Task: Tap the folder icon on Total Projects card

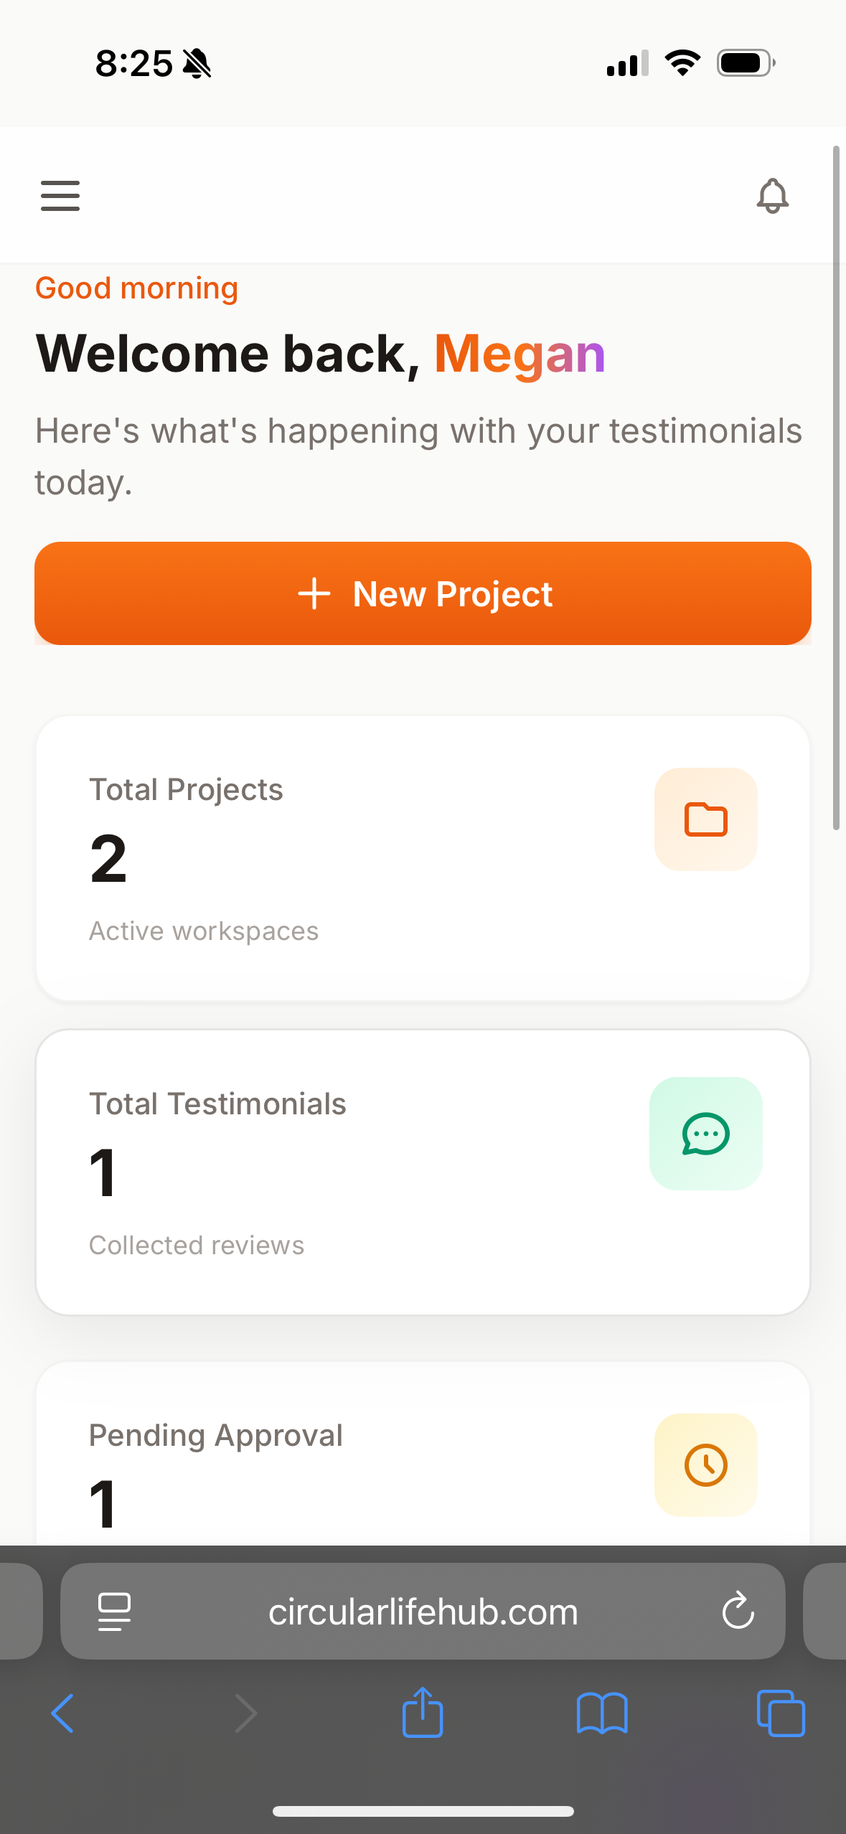Action: (705, 819)
